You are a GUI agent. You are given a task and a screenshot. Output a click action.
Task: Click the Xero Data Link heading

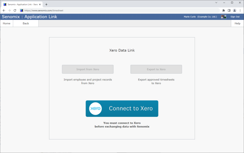[122, 50]
